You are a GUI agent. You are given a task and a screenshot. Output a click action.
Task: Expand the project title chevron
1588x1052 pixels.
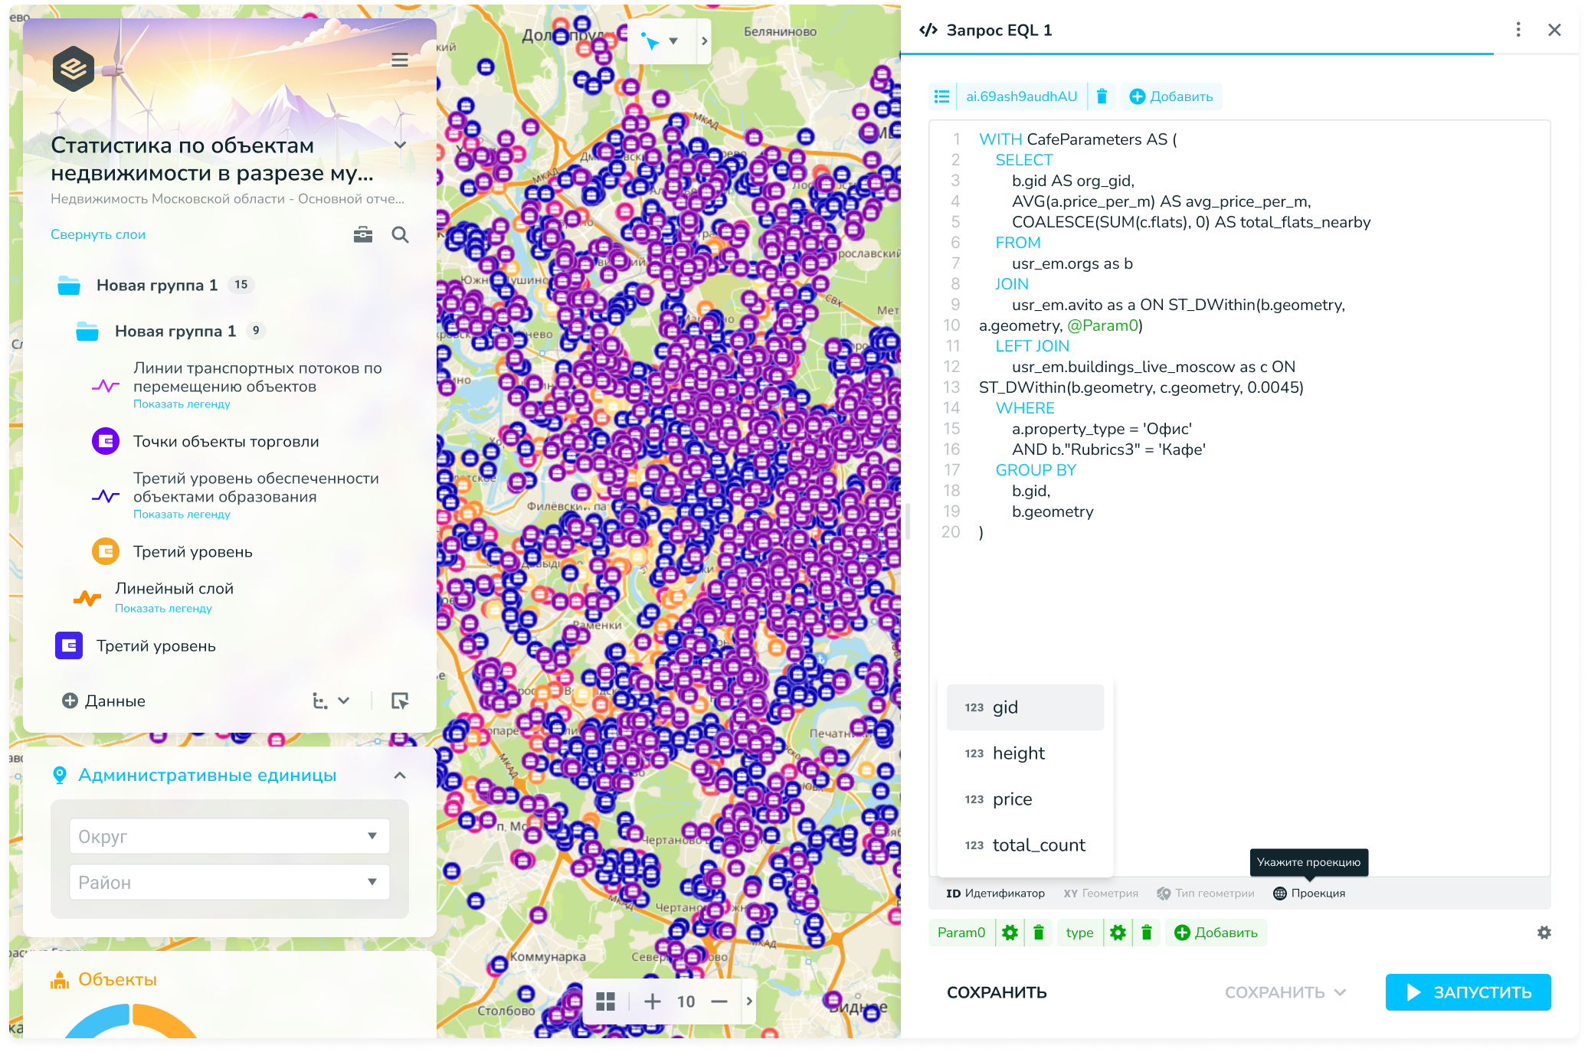tap(400, 145)
